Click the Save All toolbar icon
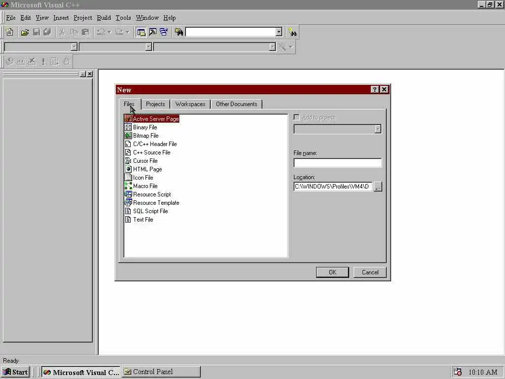The image size is (505, 379). tap(47, 32)
